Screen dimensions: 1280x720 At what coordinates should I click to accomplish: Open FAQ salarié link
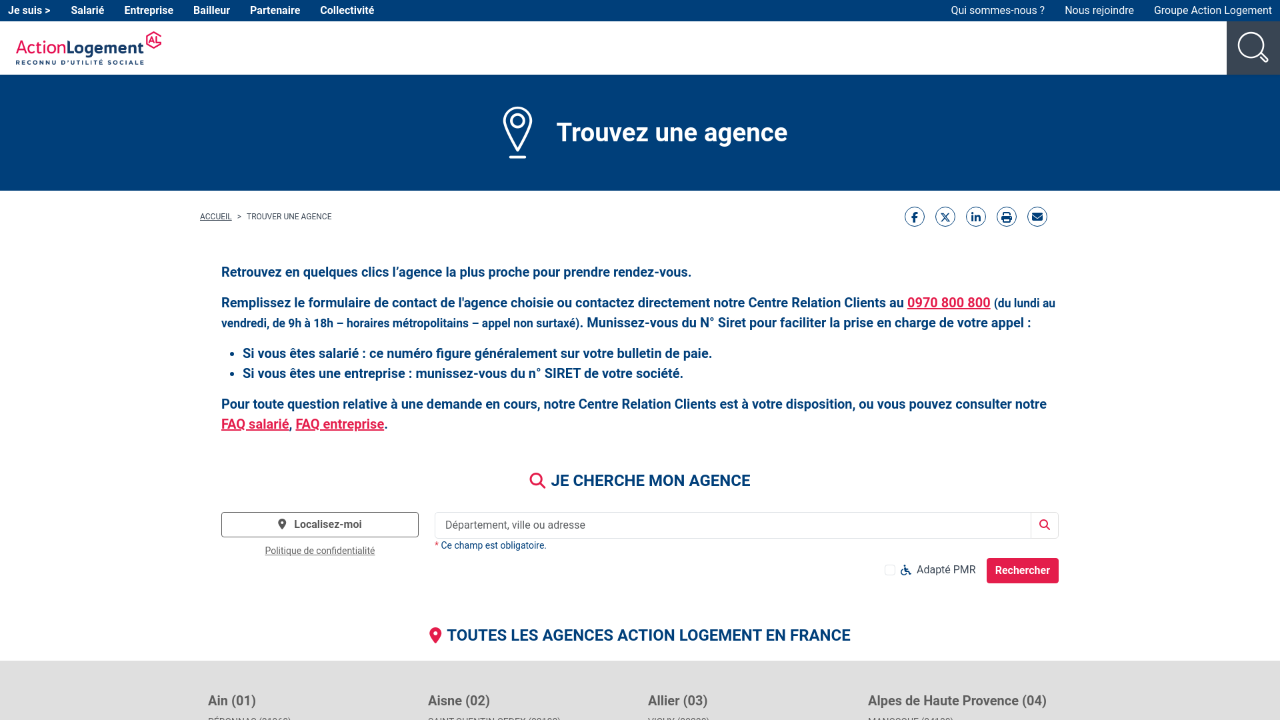(x=255, y=424)
